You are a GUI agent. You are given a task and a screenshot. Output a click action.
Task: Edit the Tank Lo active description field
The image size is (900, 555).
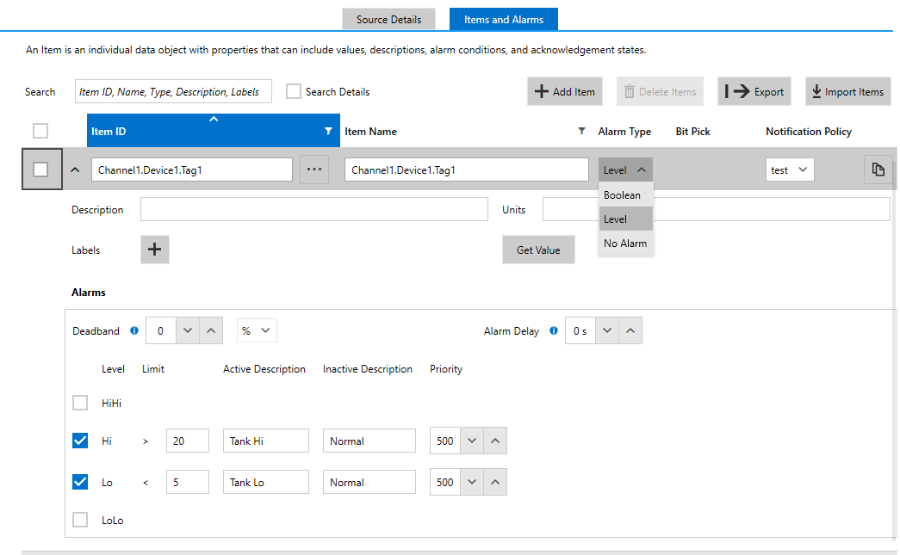click(266, 482)
